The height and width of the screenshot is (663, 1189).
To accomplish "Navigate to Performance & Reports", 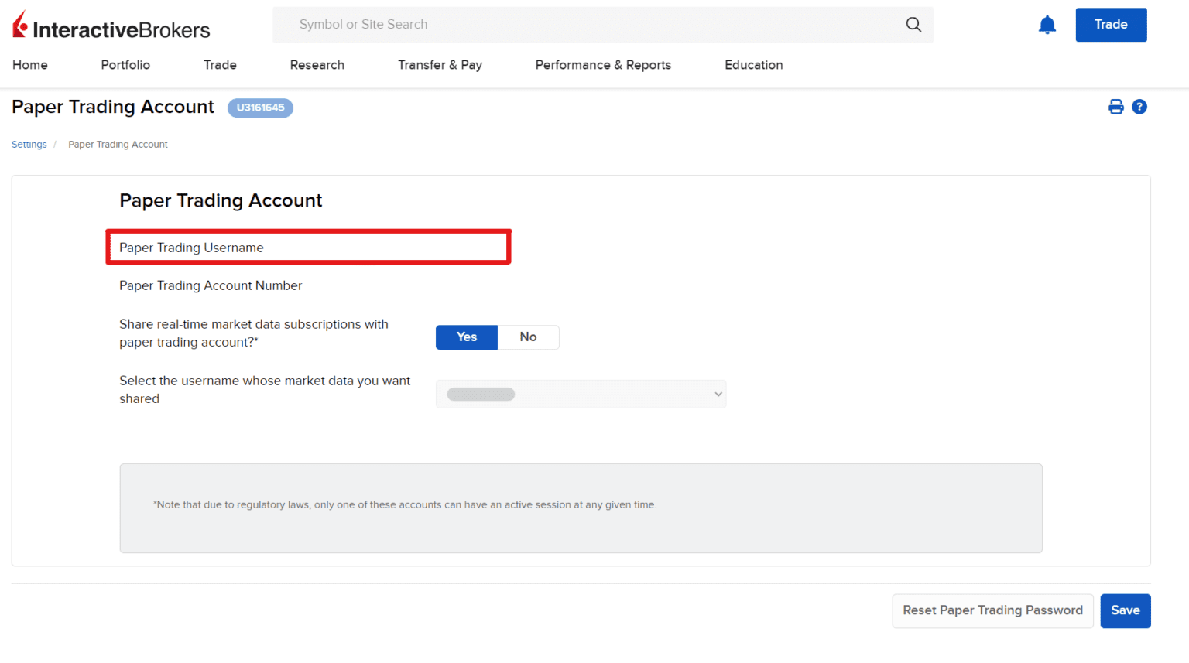I will click(603, 65).
